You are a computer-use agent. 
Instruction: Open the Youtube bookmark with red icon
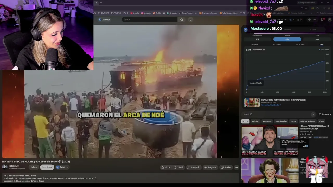coord(135,13)
